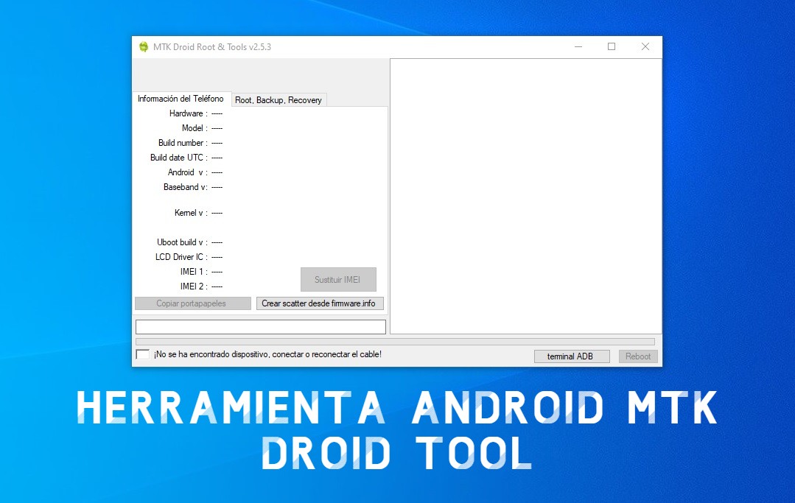Click Crear scatter desde firmware.info
Screen dimensions: 795x503
click(320, 303)
